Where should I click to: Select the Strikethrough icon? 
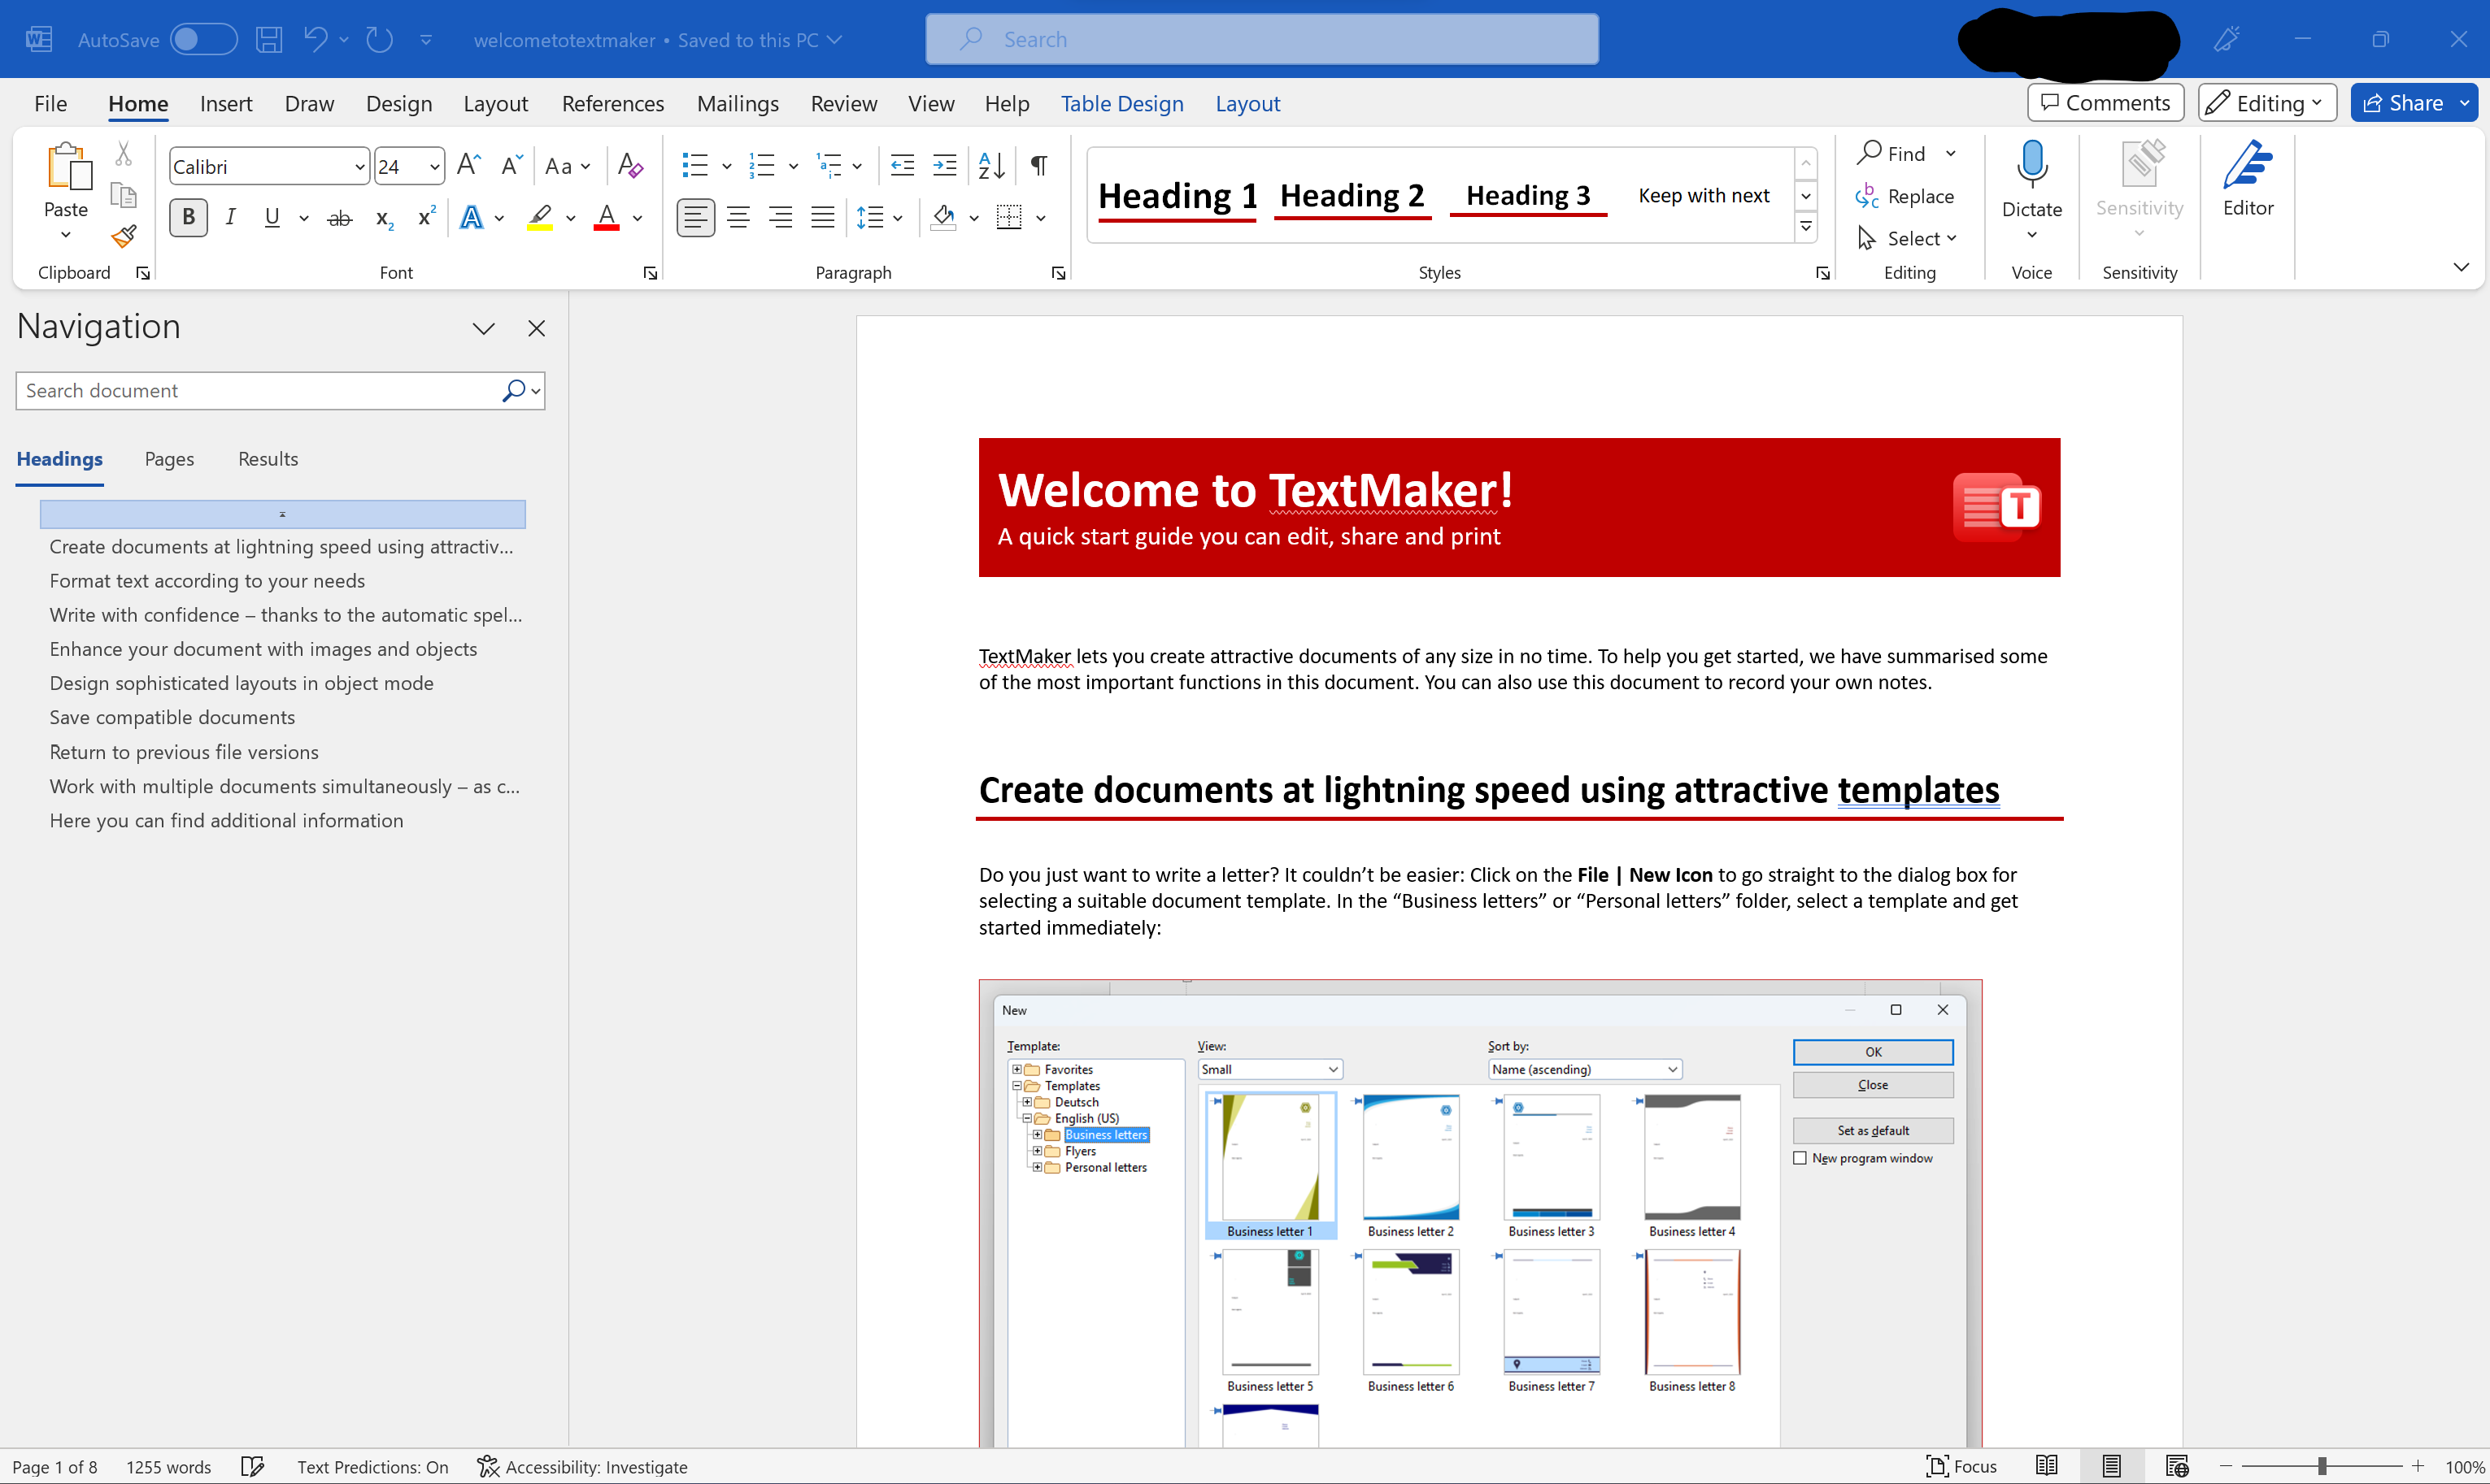339,217
